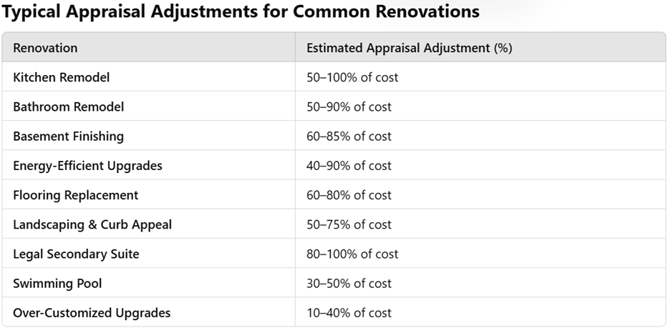The height and width of the screenshot is (328, 671).
Task: Select the '80–100% of cost' value
Action: click(352, 254)
